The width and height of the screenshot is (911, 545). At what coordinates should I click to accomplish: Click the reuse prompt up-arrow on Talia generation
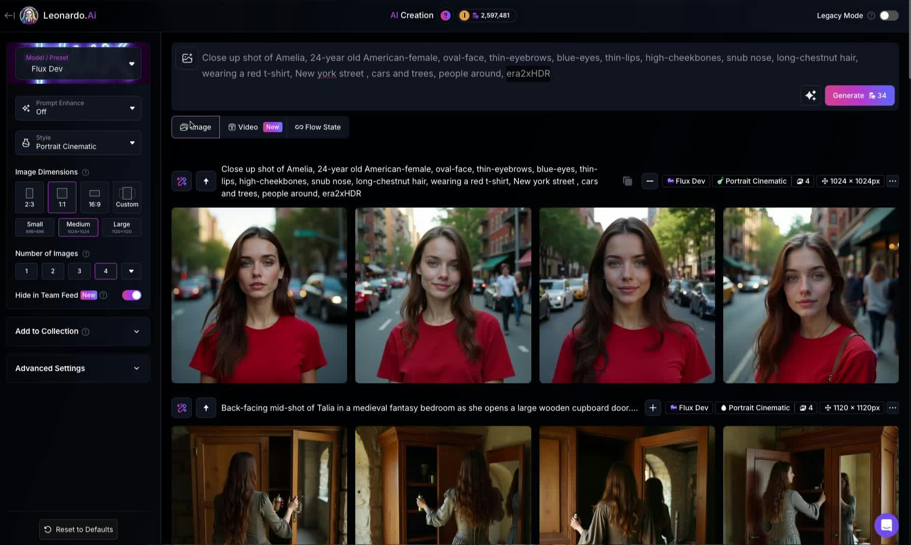coord(206,408)
